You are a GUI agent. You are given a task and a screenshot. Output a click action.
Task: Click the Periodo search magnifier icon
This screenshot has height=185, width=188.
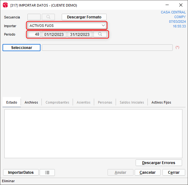[x=100, y=34]
